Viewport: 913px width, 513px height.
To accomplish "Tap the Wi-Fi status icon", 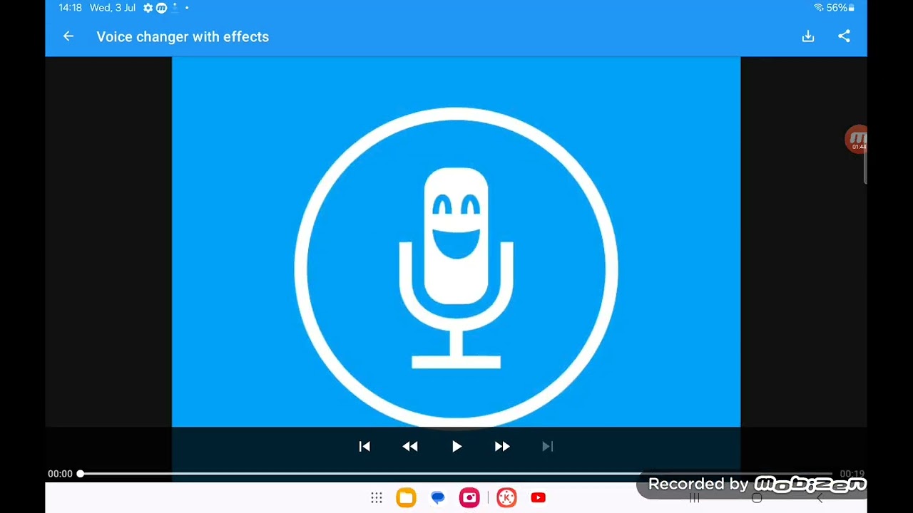I will point(818,8).
